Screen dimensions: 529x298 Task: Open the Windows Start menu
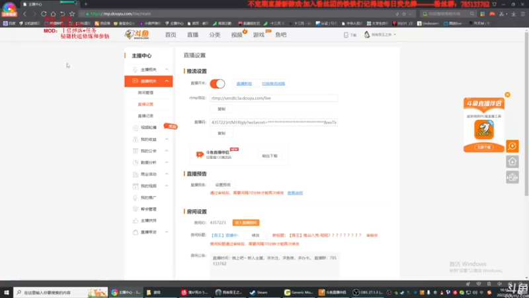pos(7,292)
